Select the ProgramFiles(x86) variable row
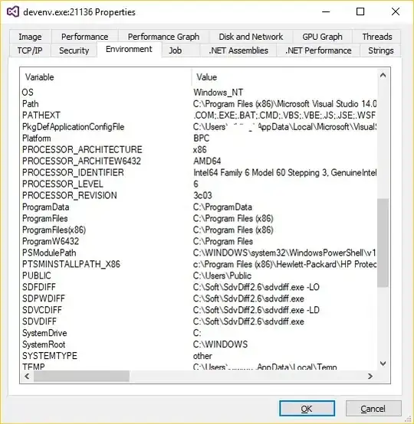The width and height of the screenshot is (414, 424). pyautogui.click(x=199, y=230)
